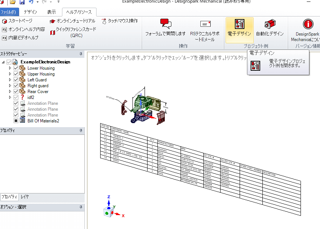The image size is (320, 229).
Task: Switch to the デザイン ribbon tab
Action: pos(30,12)
